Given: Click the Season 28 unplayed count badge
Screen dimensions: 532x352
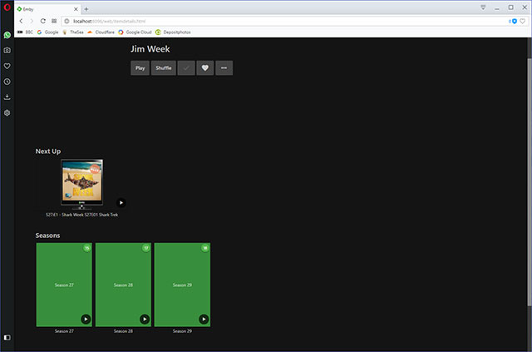Looking at the screenshot, I should 146,248.
